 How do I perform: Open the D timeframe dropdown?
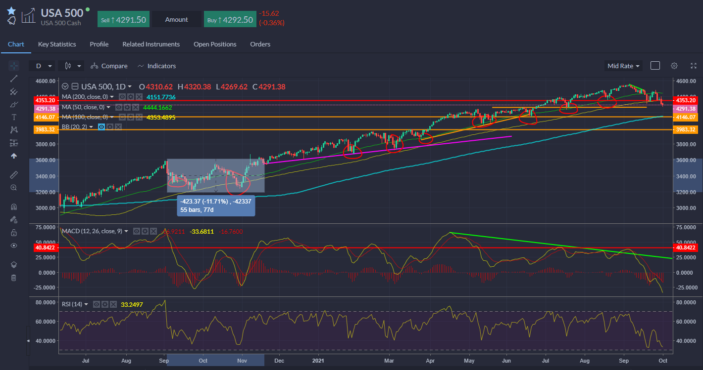(x=42, y=66)
